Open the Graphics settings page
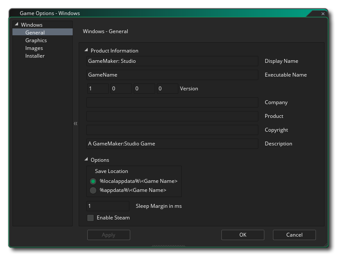 (36, 40)
